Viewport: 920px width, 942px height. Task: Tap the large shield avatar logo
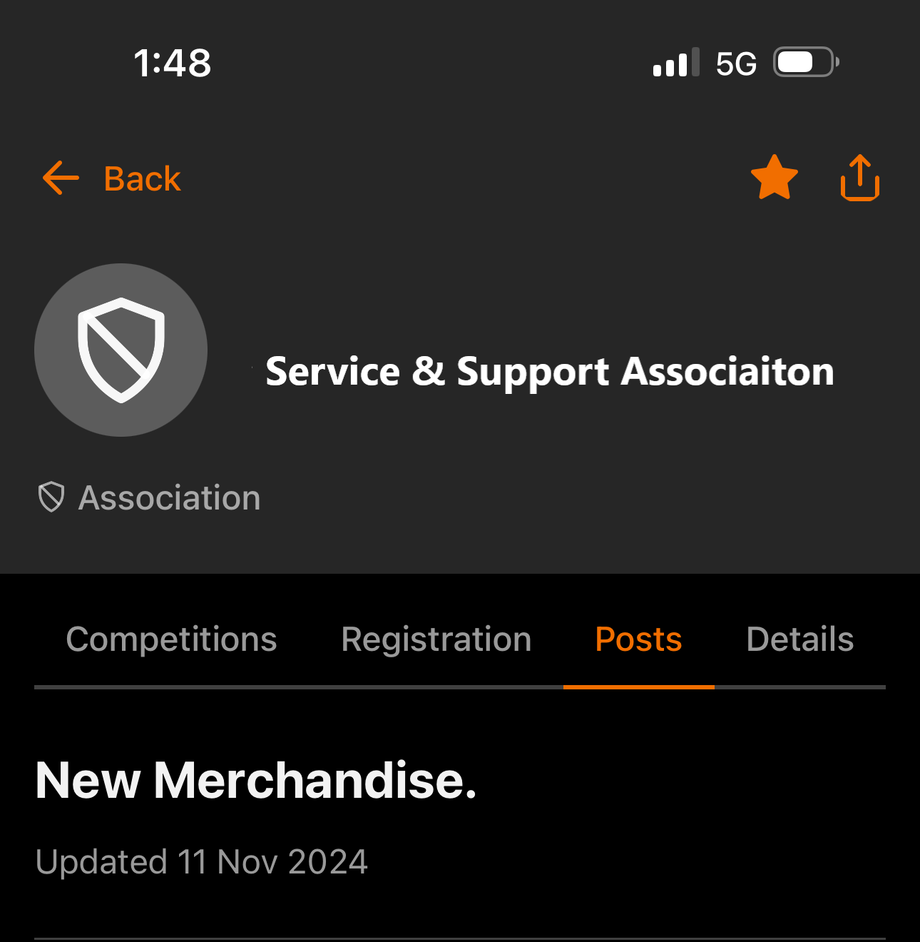coord(121,350)
